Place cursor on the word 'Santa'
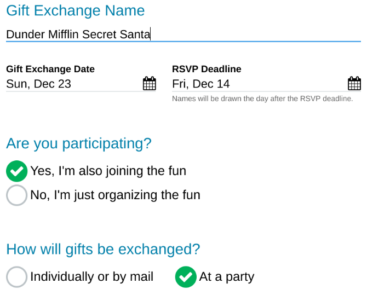 (135, 34)
